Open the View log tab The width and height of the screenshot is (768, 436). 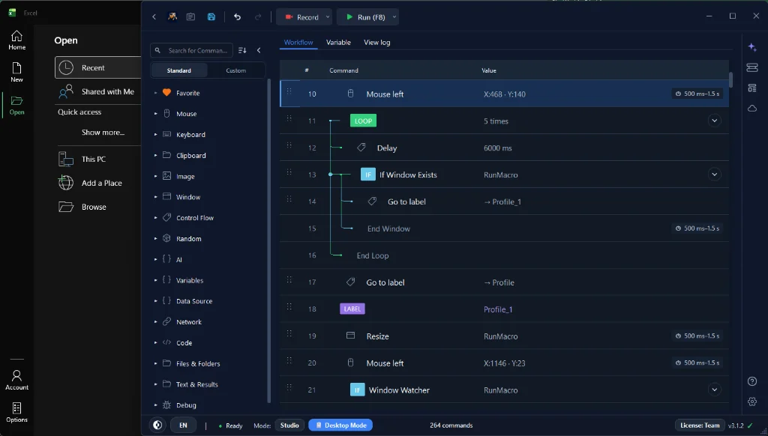[377, 43]
